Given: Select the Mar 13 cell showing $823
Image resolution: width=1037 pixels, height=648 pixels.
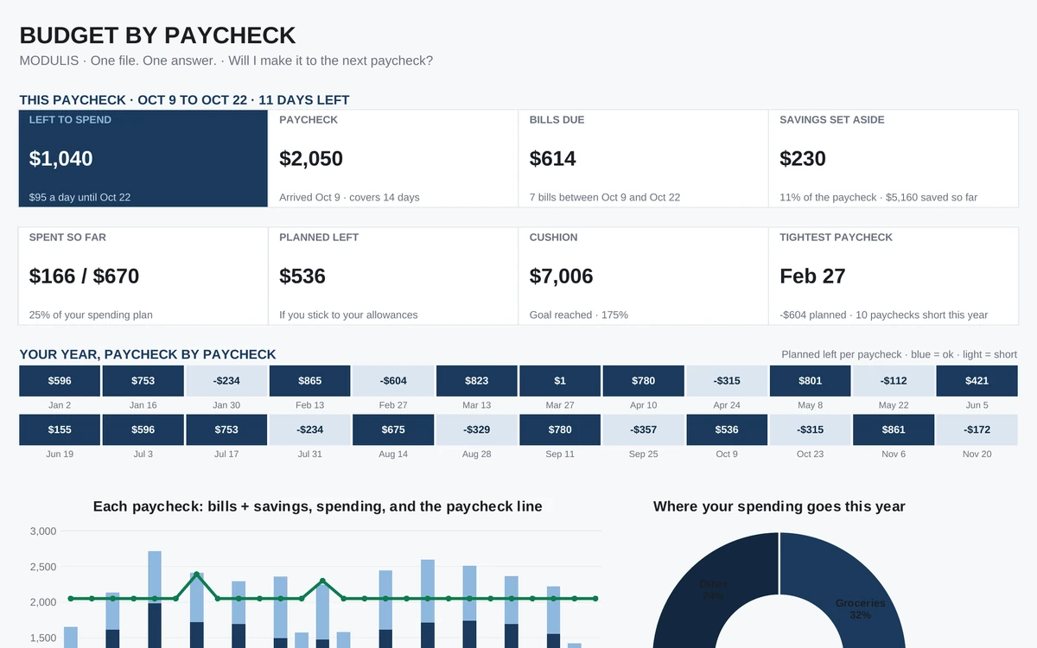Looking at the screenshot, I should (x=477, y=381).
